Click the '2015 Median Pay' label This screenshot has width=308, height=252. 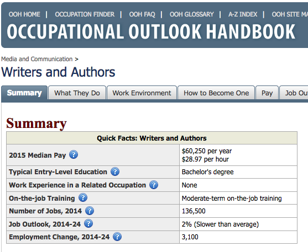[x=37, y=155]
